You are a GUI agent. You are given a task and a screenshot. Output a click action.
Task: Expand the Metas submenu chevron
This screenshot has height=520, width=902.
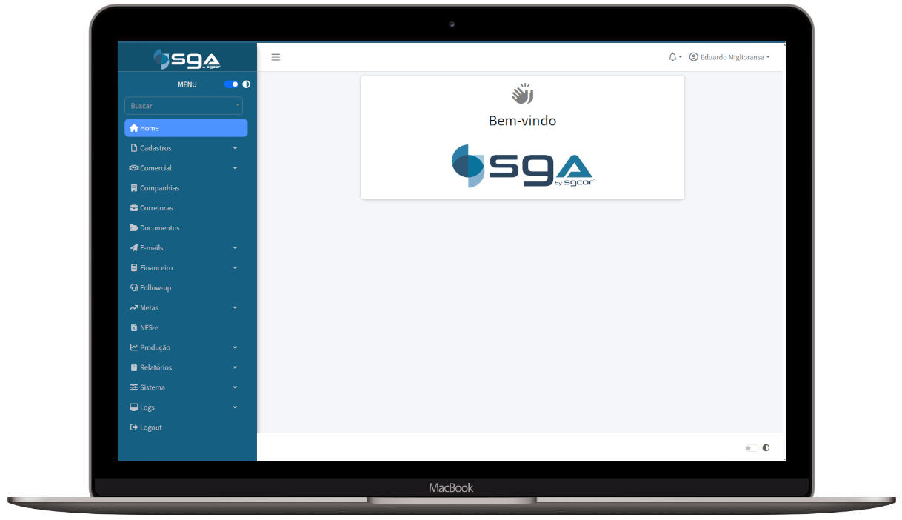(x=235, y=307)
